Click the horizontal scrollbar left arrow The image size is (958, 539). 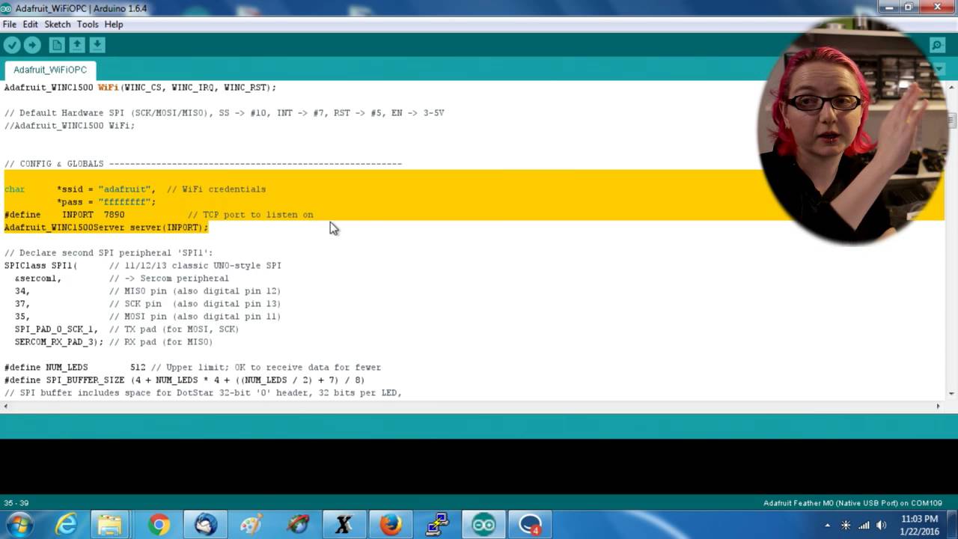[6, 406]
